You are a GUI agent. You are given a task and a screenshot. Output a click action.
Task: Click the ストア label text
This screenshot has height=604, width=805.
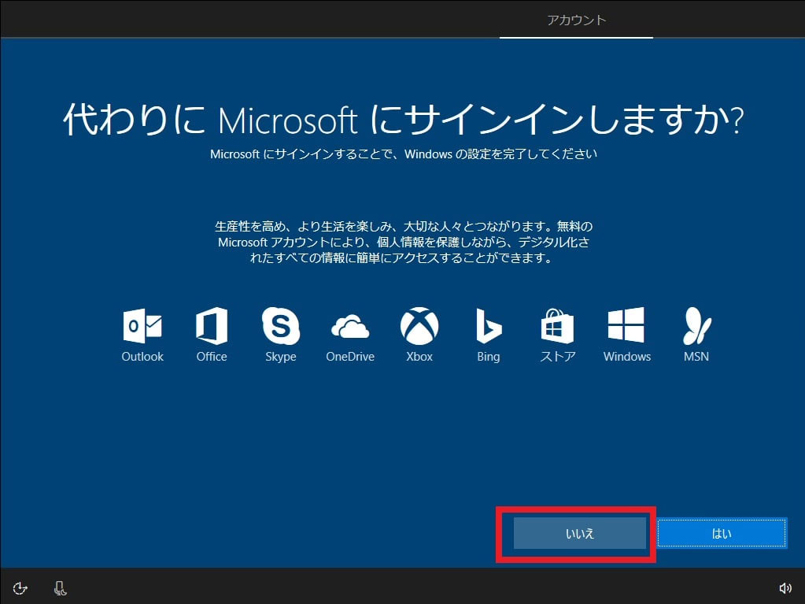(558, 357)
